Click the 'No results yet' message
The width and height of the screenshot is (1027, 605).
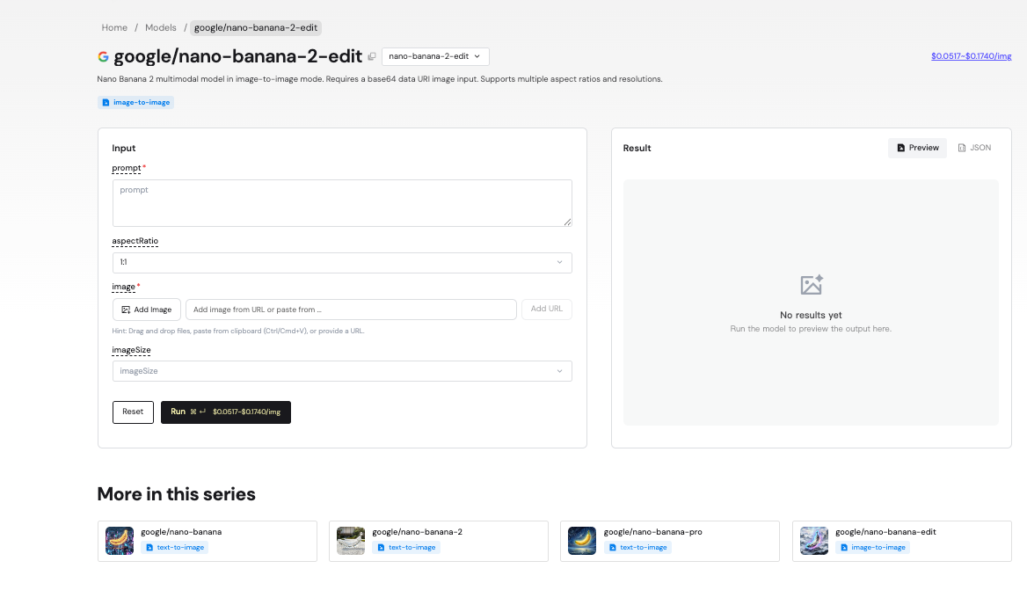(811, 315)
